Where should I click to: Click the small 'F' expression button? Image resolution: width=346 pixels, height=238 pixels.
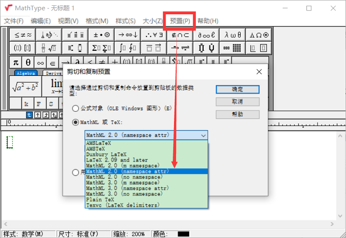pyautogui.click(x=40, y=103)
